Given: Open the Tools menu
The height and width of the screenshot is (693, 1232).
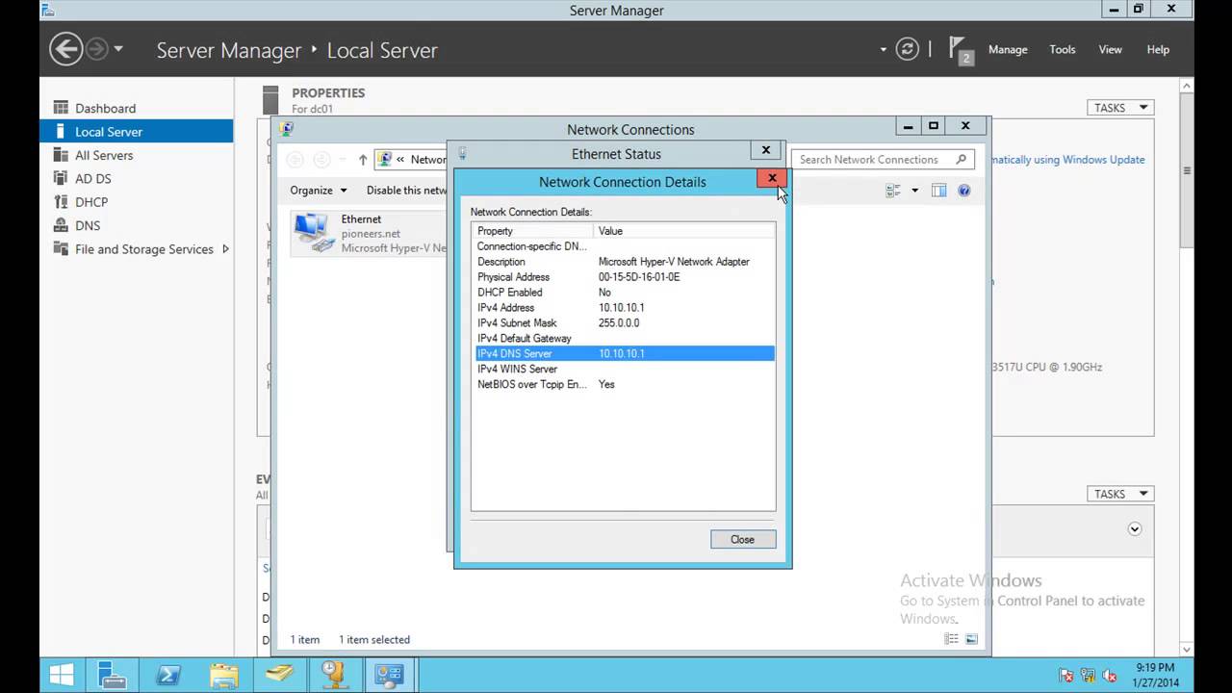Looking at the screenshot, I should 1063,49.
